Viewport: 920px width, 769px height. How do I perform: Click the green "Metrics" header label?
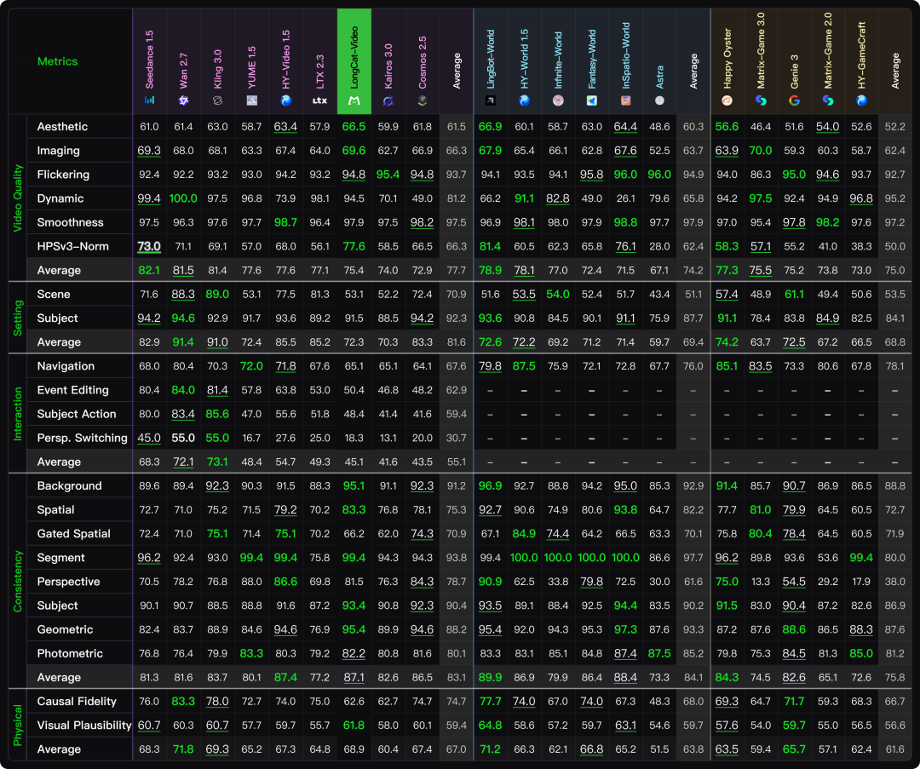(58, 61)
